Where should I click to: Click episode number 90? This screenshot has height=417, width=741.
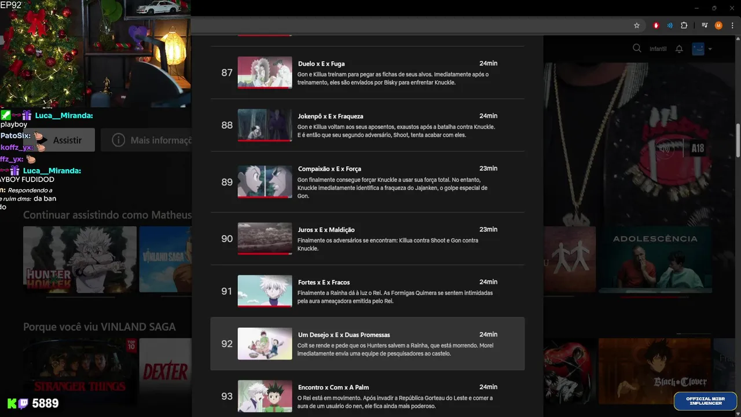coord(227,239)
